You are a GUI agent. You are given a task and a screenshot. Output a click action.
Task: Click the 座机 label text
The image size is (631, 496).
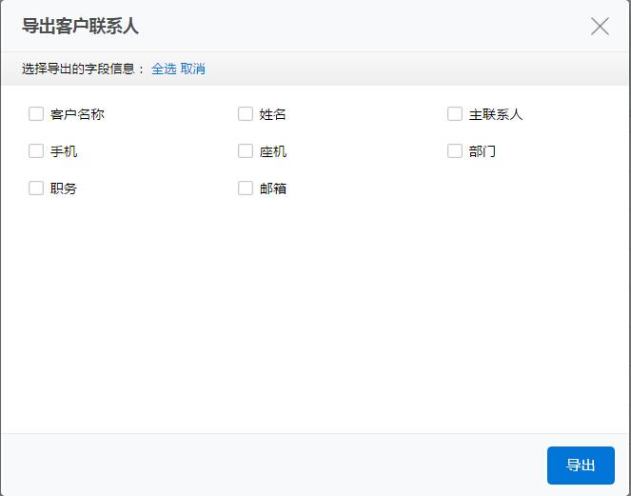[x=273, y=151]
